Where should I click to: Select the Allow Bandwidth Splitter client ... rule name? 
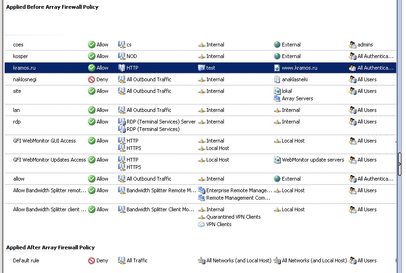(50, 209)
